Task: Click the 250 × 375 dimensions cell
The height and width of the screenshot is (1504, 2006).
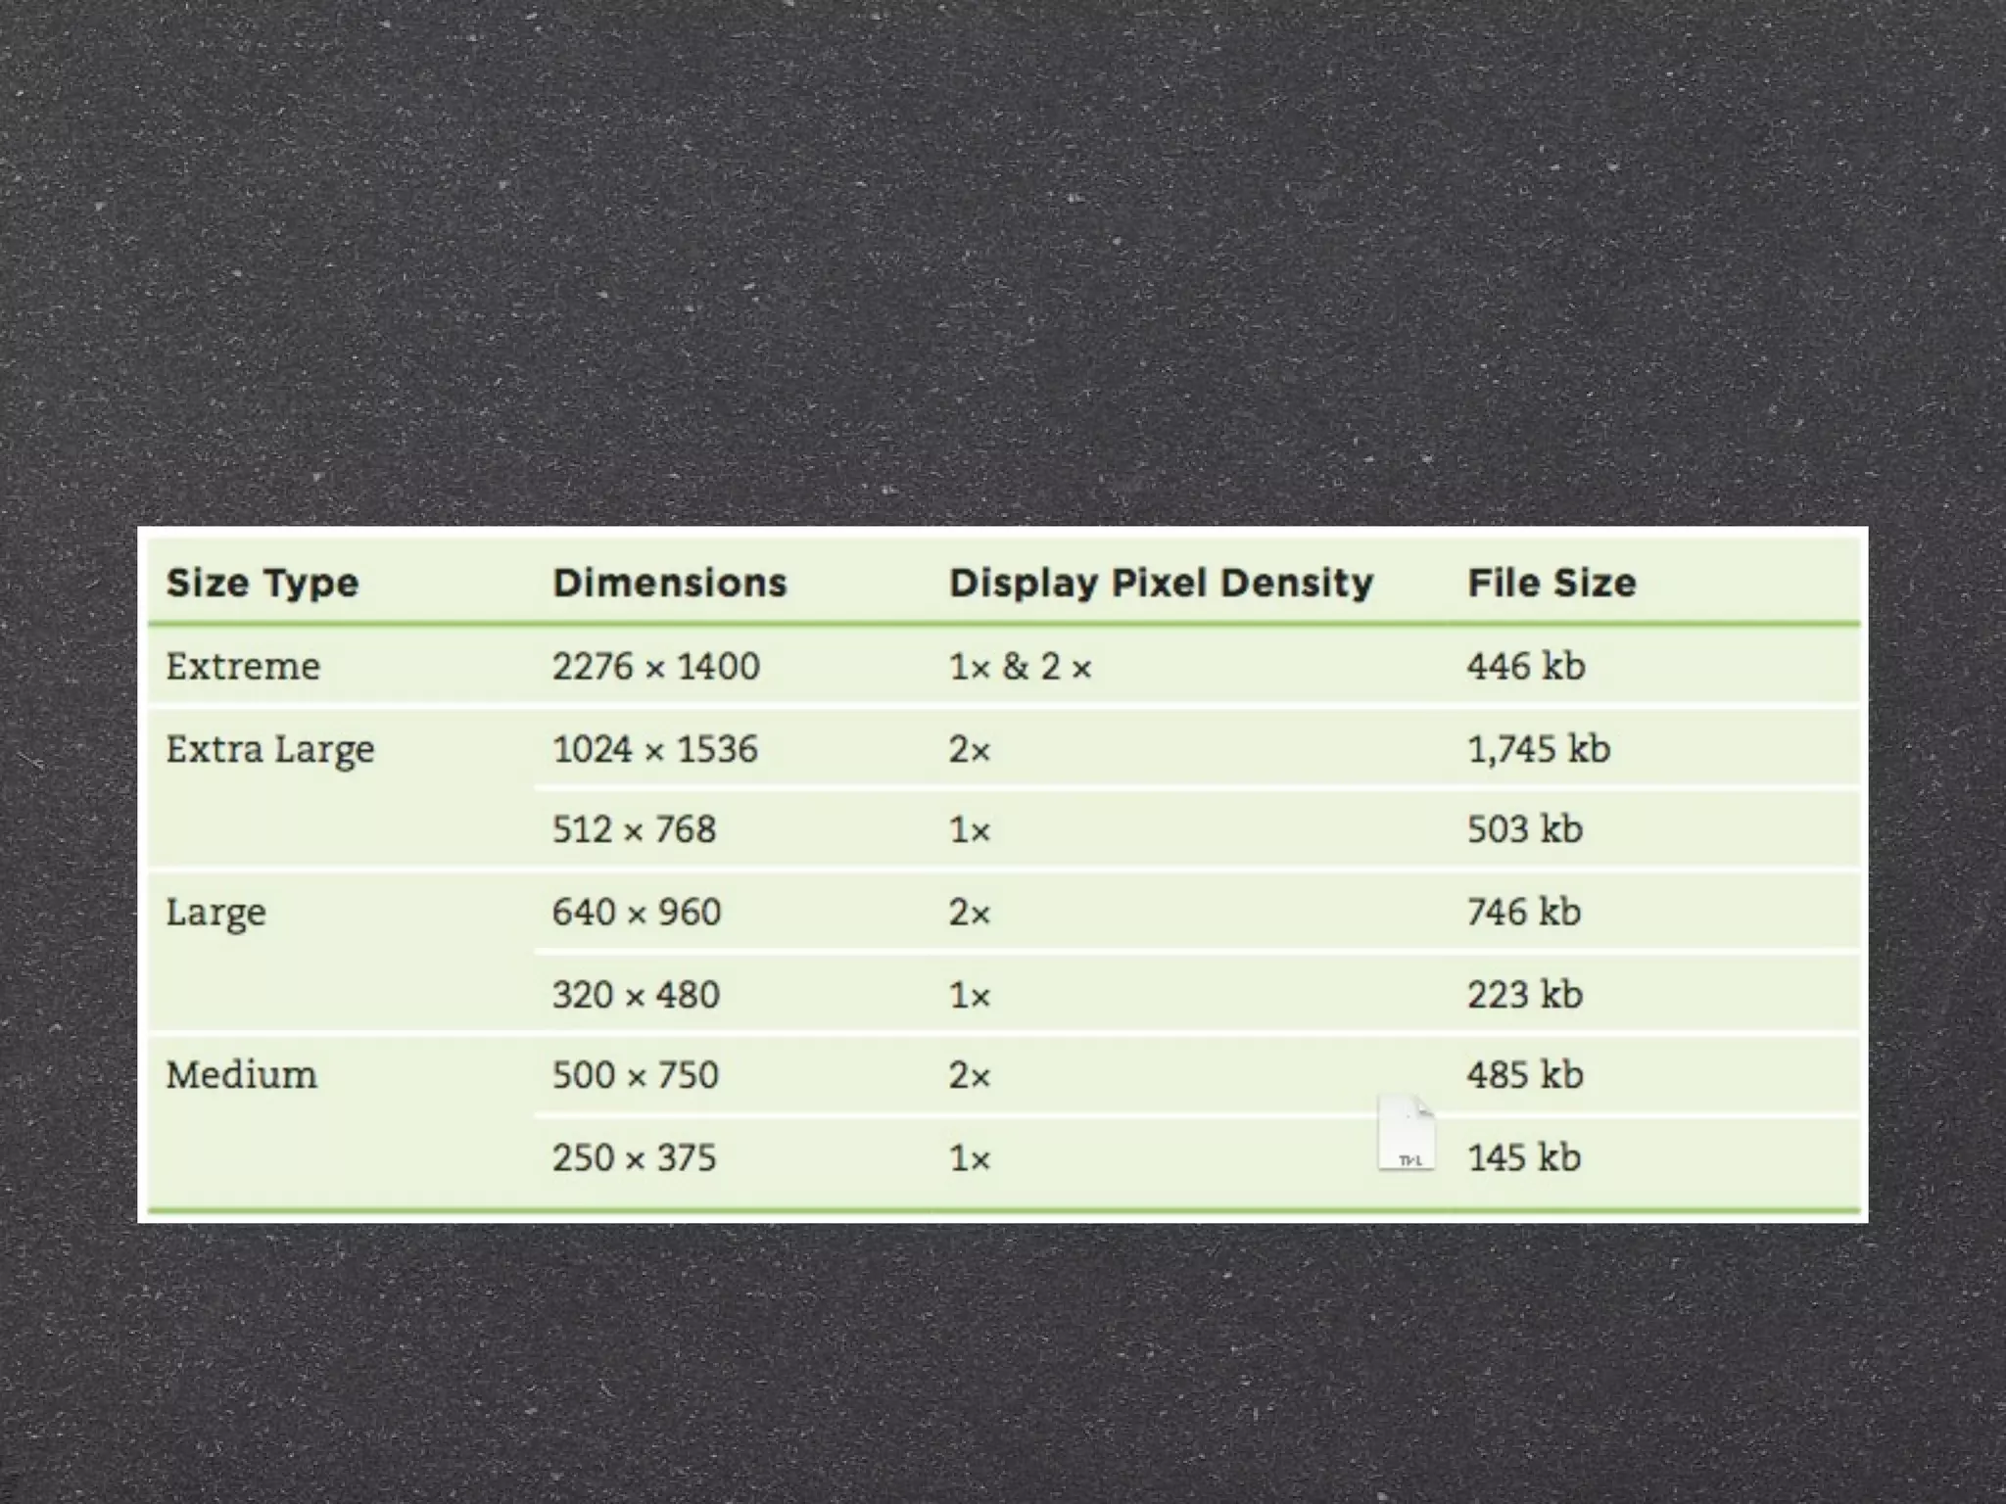Action: 634,1158
